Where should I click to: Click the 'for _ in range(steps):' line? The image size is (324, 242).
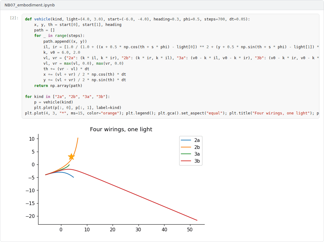59,35
